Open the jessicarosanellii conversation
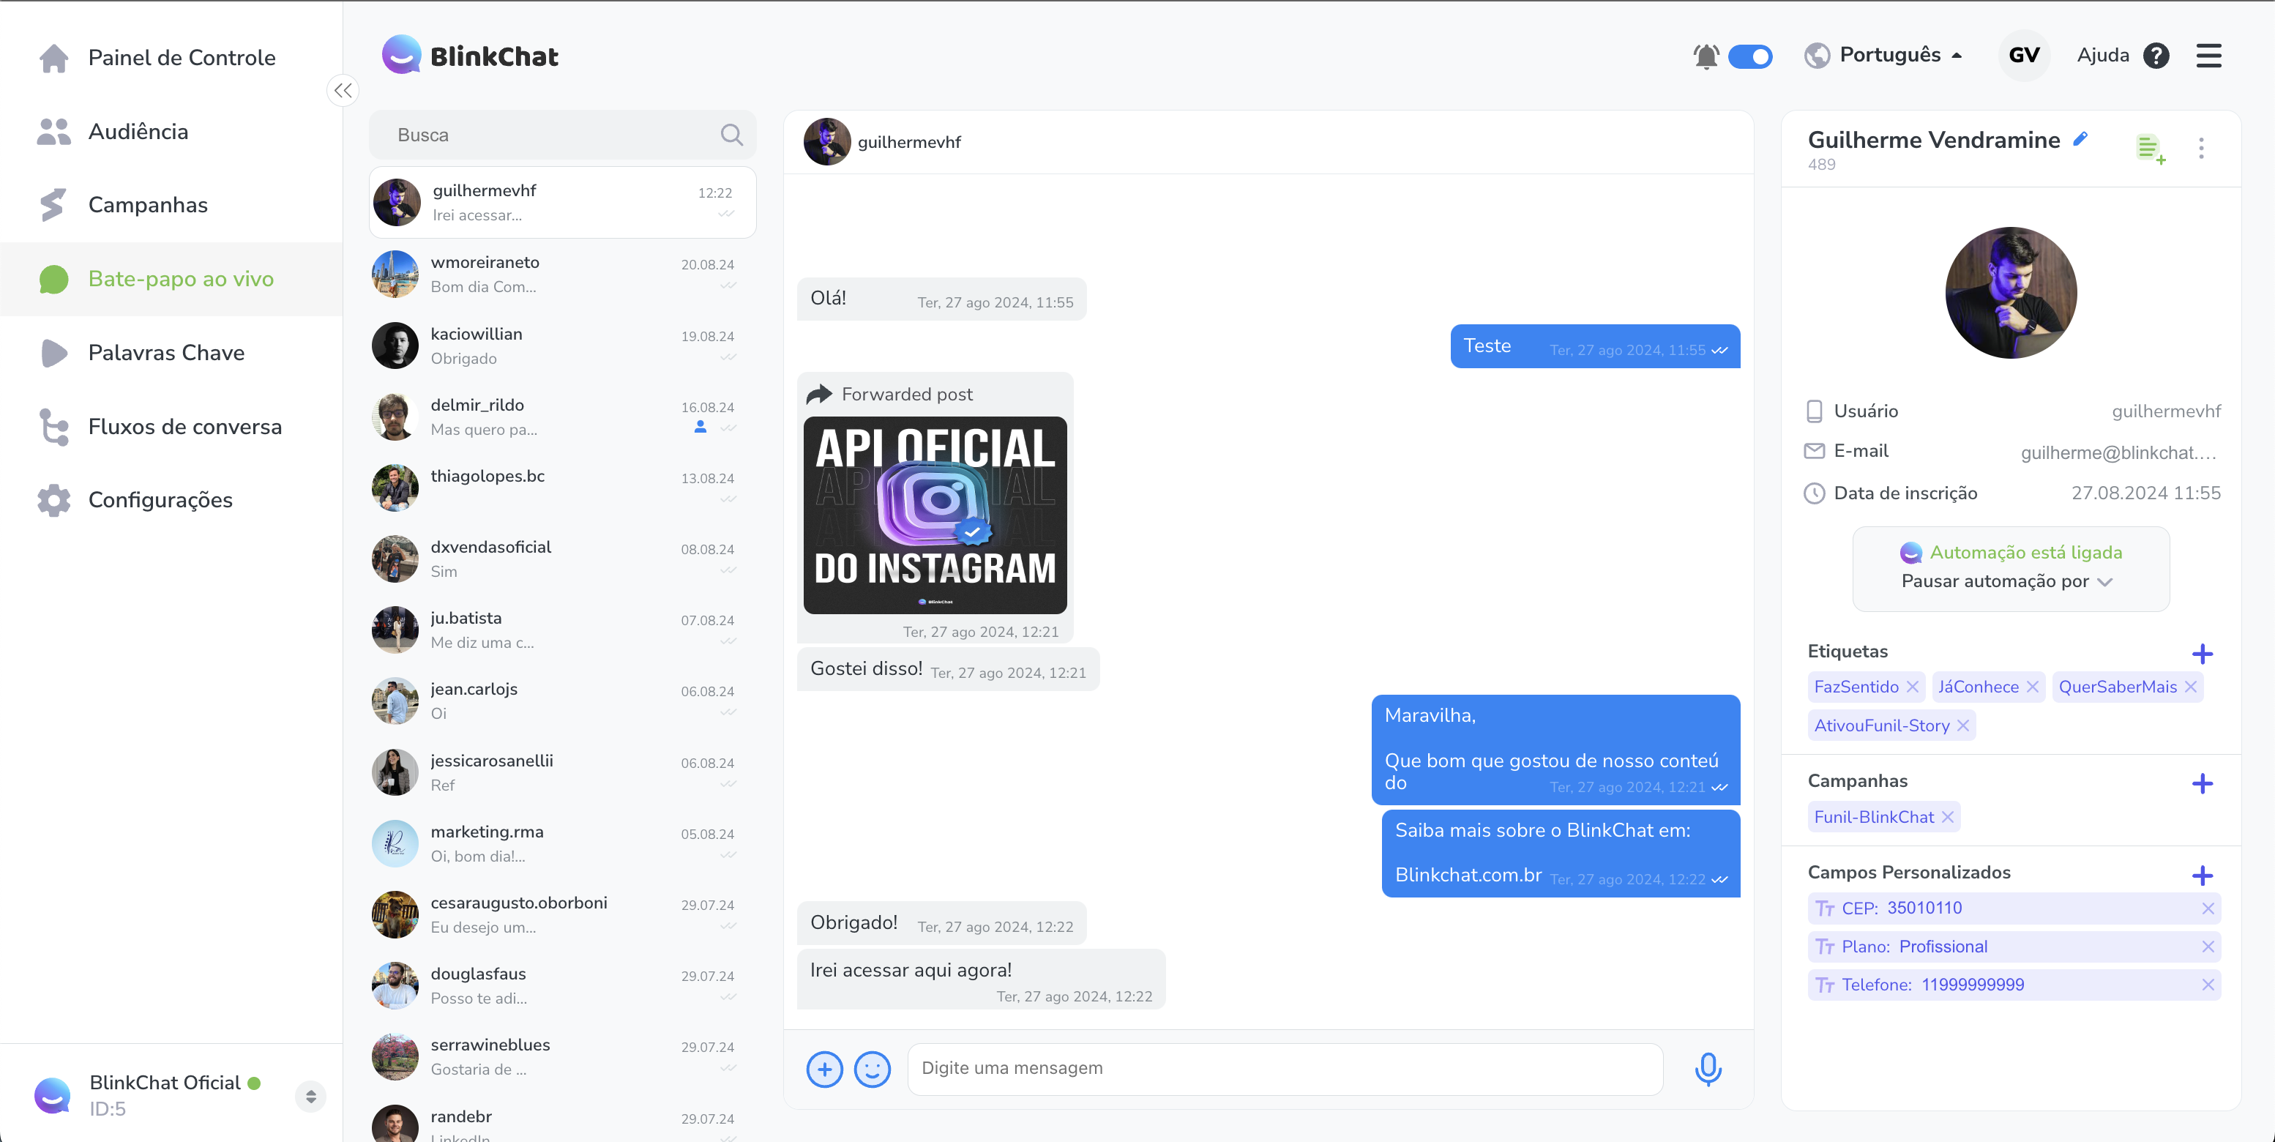 (x=561, y=772)
